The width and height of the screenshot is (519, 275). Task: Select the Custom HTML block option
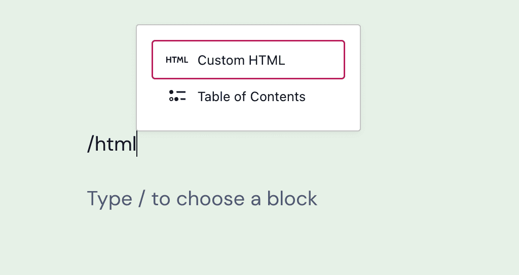248,60
